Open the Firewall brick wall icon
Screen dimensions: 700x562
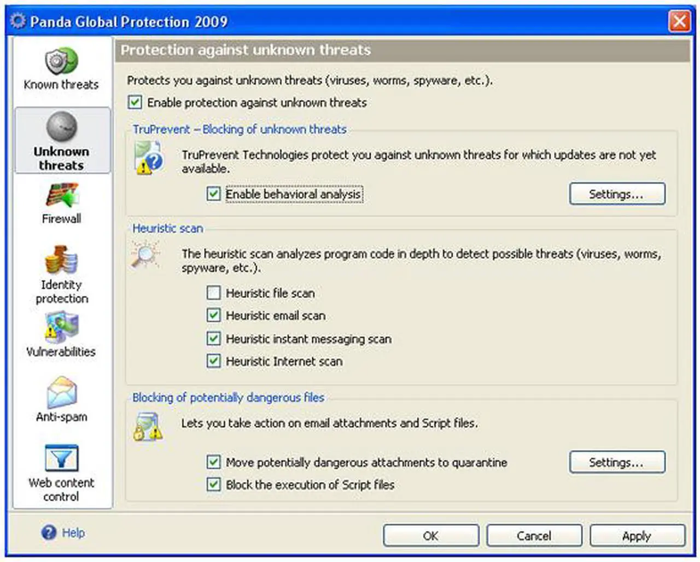(x=62, y=195)
